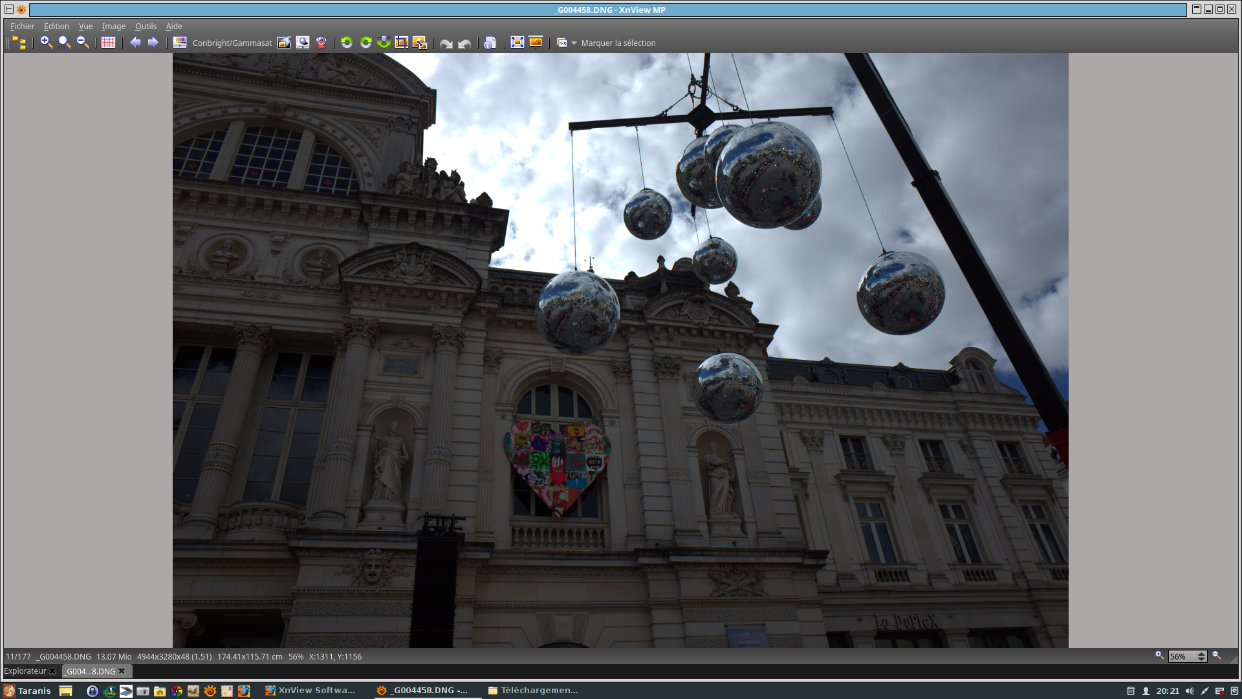Toggle the grid overlay icon
Screen dimensions: 1242x699
108,43
